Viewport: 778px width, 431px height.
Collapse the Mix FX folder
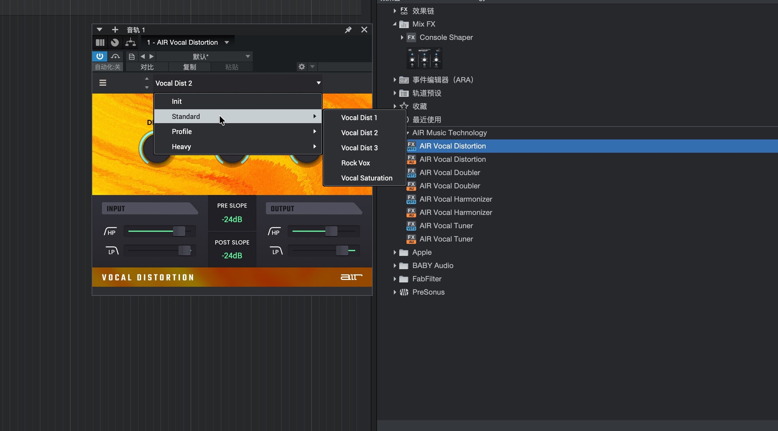(395, 24)
